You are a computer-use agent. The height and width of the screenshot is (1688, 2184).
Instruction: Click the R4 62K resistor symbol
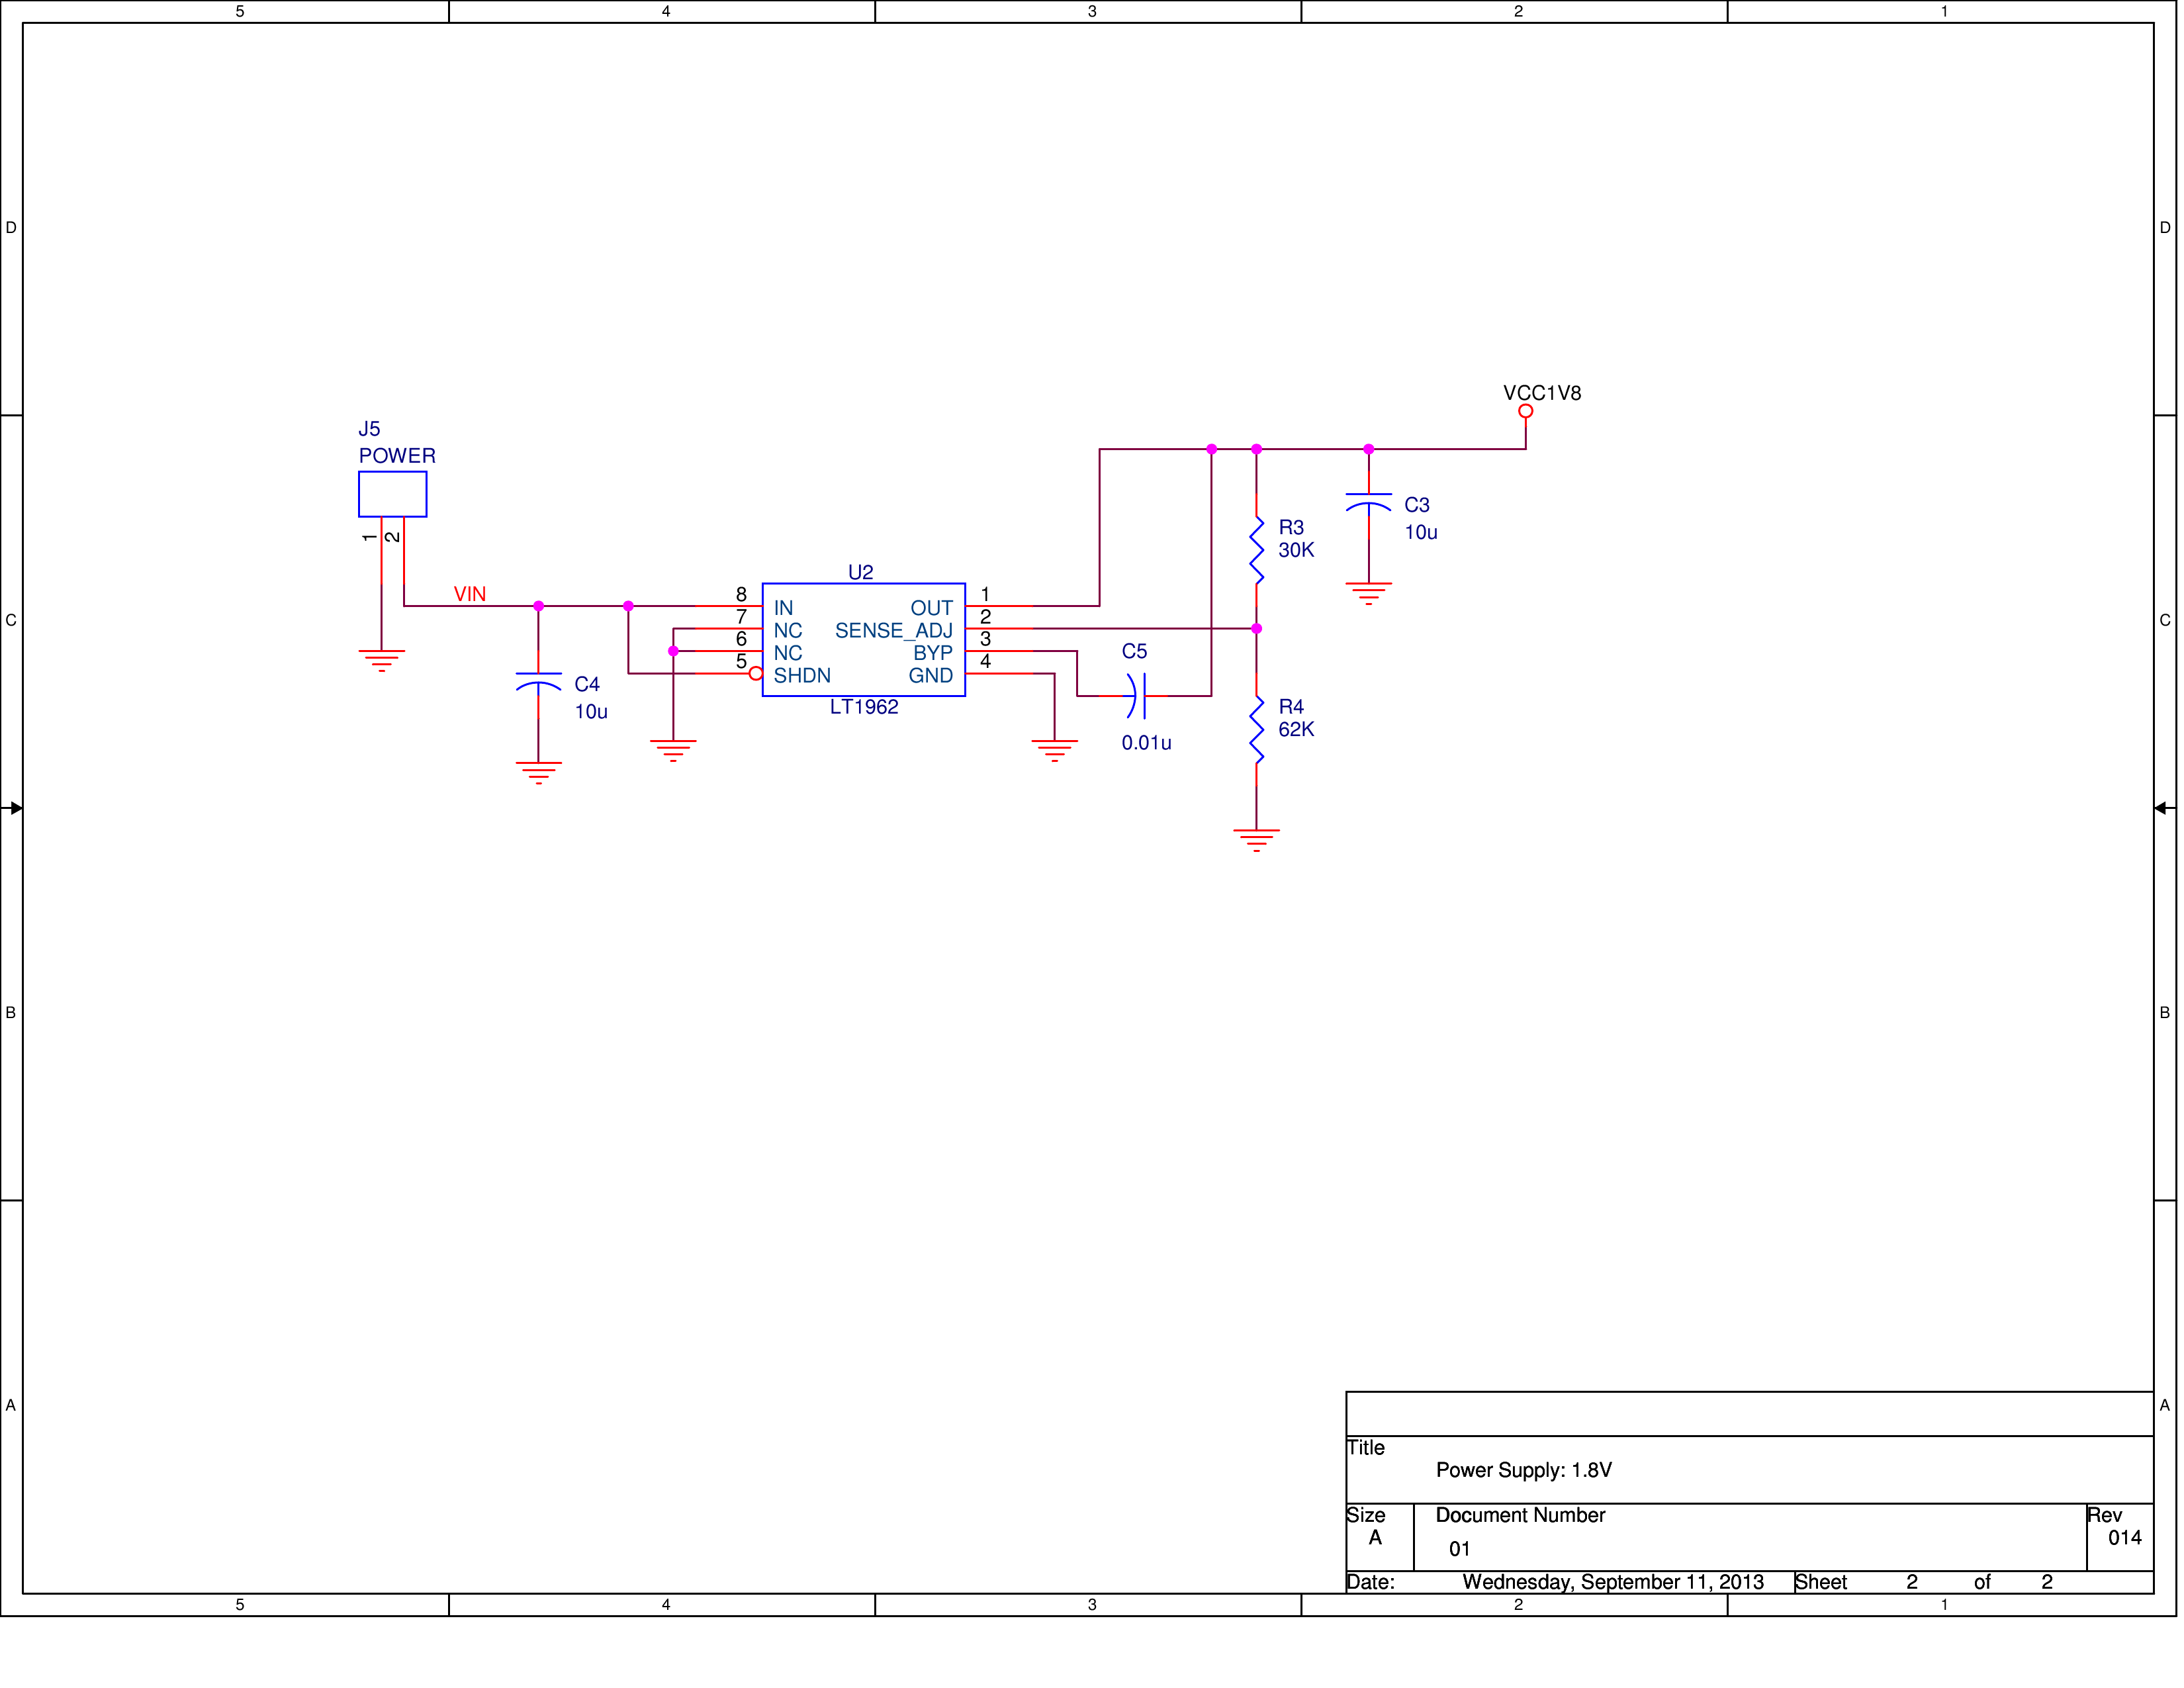(1256, 730)
